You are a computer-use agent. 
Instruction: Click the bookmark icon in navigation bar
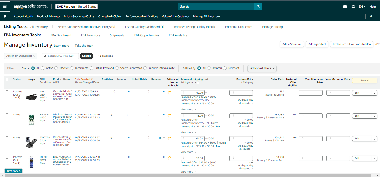(5, 17)
